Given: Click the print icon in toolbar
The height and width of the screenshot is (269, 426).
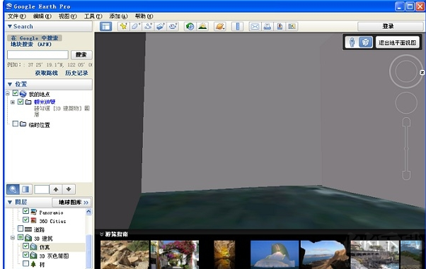Looking at the screenshot, I should pyautogui.click(x=267, y=26).
